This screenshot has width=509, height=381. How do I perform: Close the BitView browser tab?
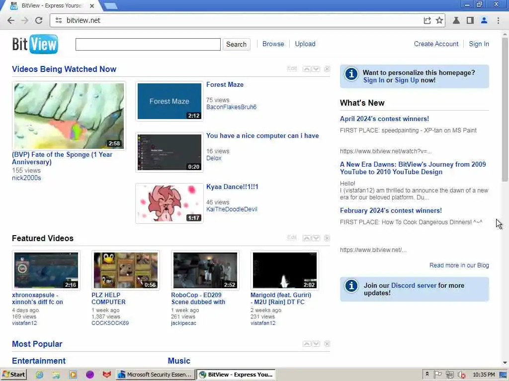coord(92,6)
